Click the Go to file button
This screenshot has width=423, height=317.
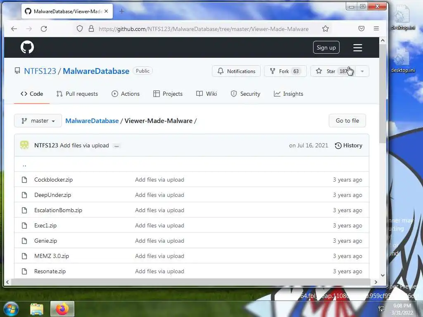(x=347, y=121)
